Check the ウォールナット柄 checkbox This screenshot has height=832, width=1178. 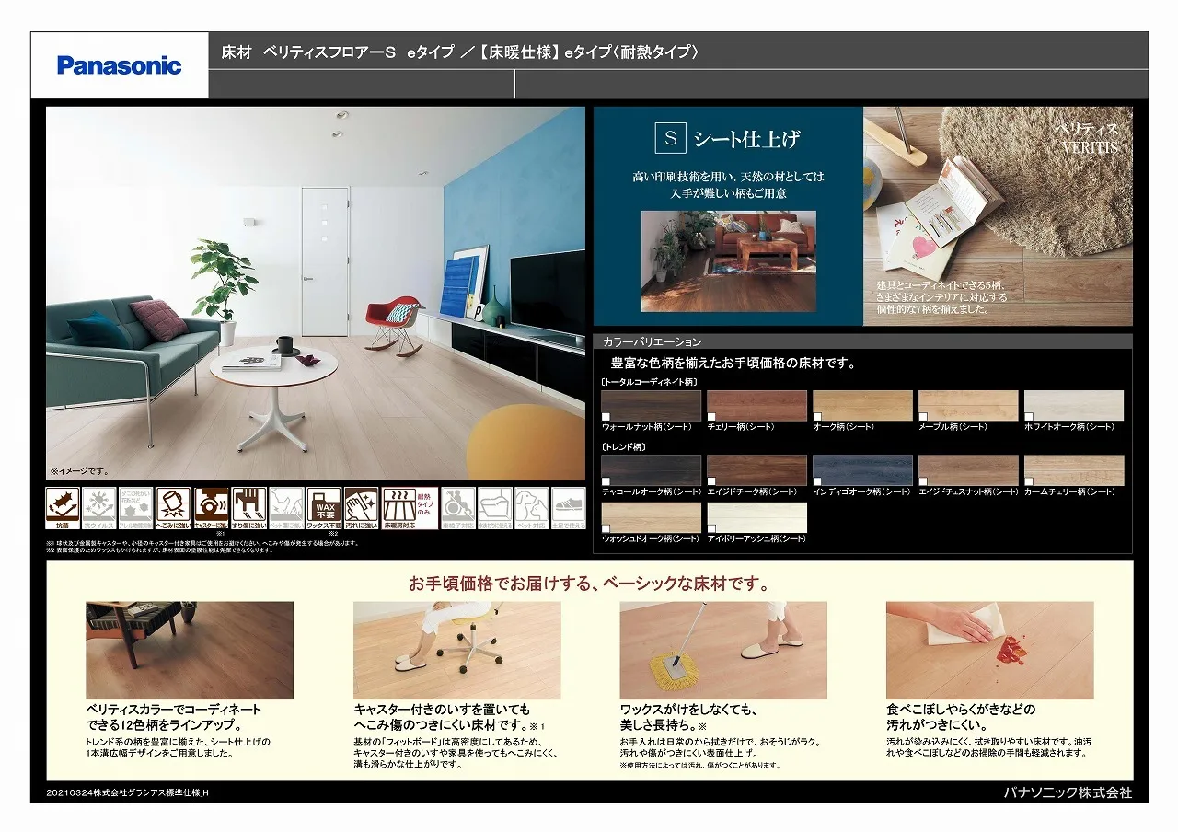tap(606, 417)
